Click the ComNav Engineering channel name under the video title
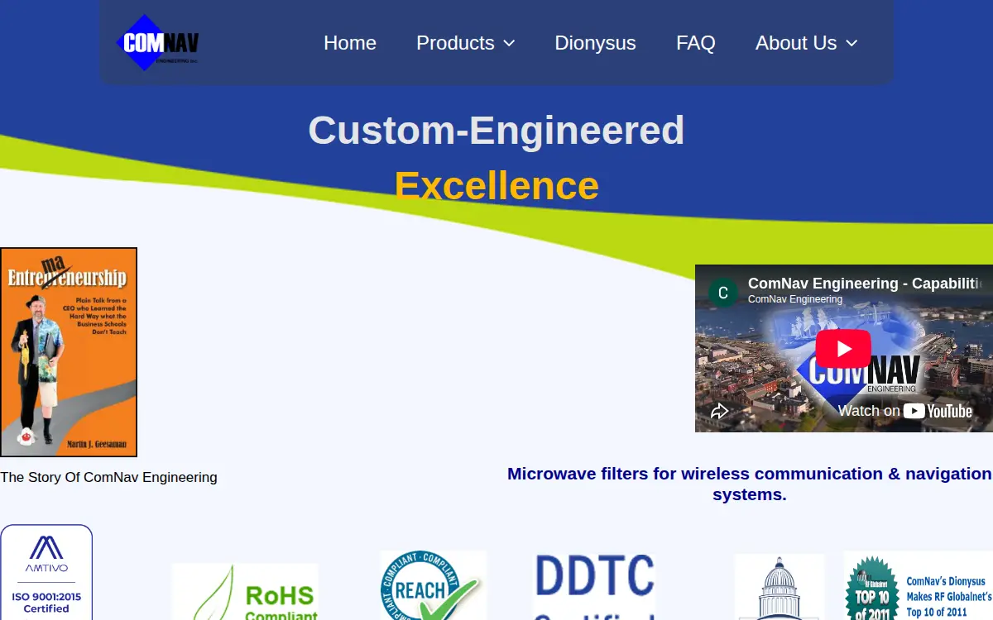Screen dimensions: 993x620 coord(795,299)
